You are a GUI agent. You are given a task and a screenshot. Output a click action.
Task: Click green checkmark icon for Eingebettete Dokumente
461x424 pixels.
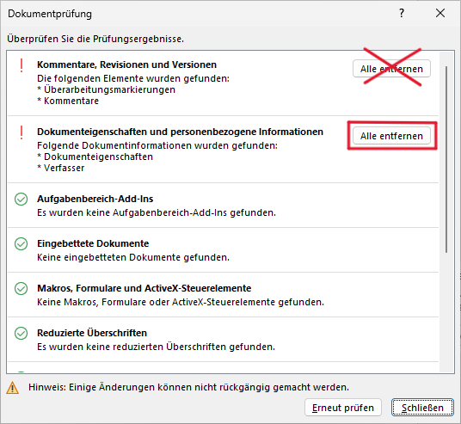(x=22, y=243)
